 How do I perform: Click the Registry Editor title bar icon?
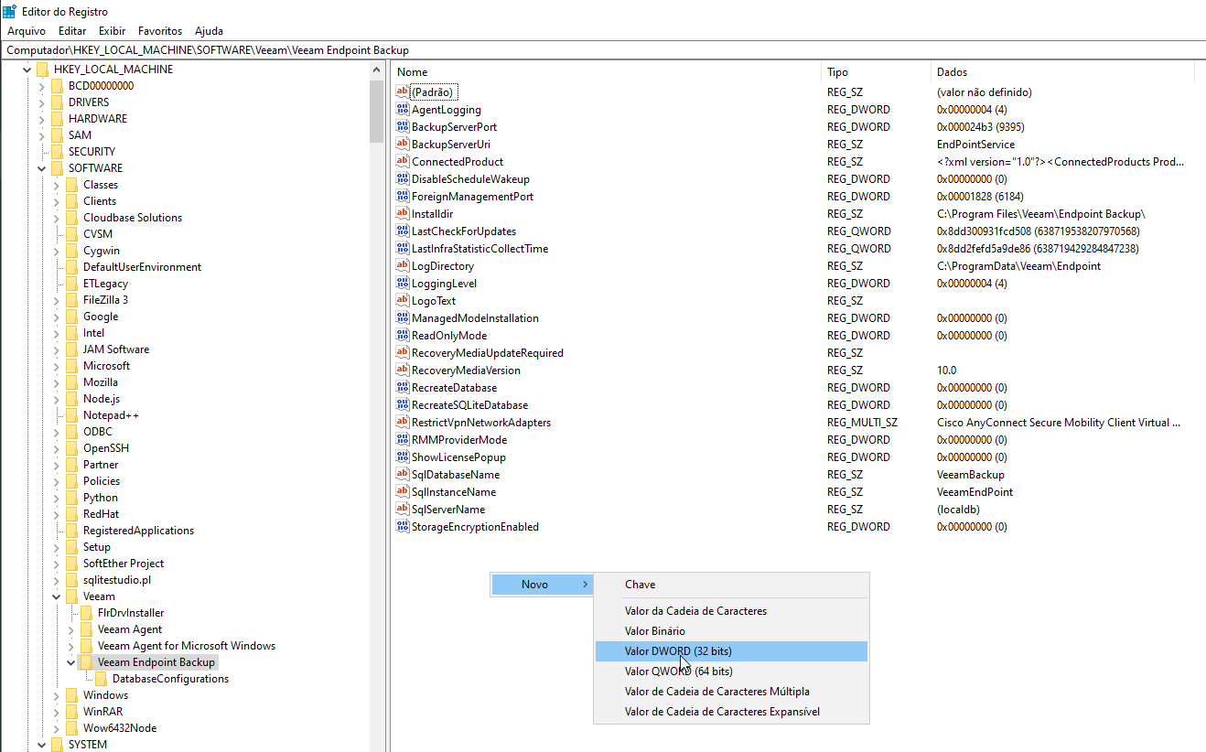click(9, 12)
